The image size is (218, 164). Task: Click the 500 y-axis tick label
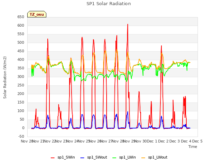21,42
